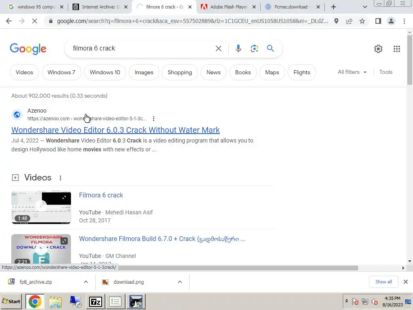Open Google quick settings gear

click(378, 49)
